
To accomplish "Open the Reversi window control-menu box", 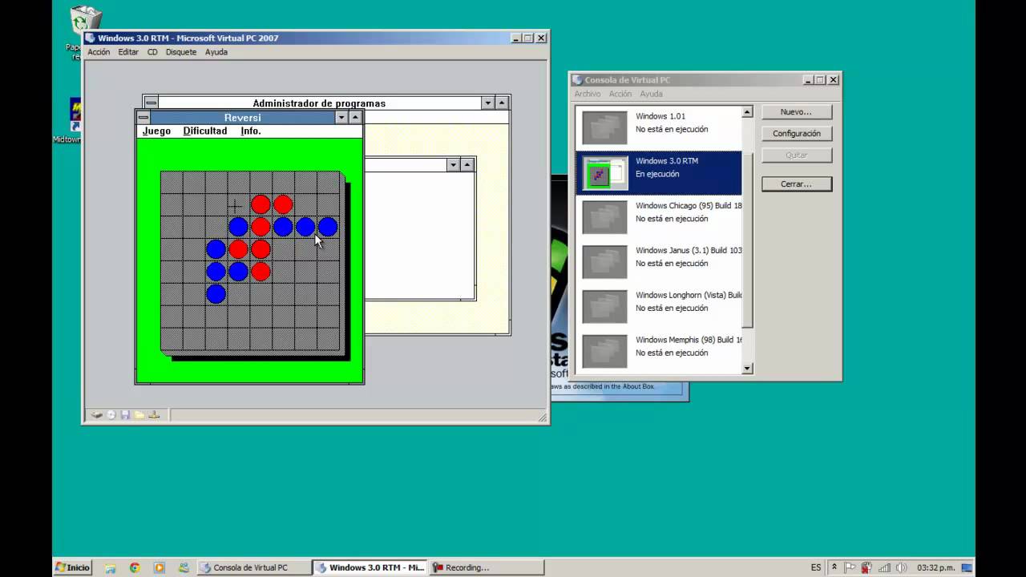I will 143,117.
